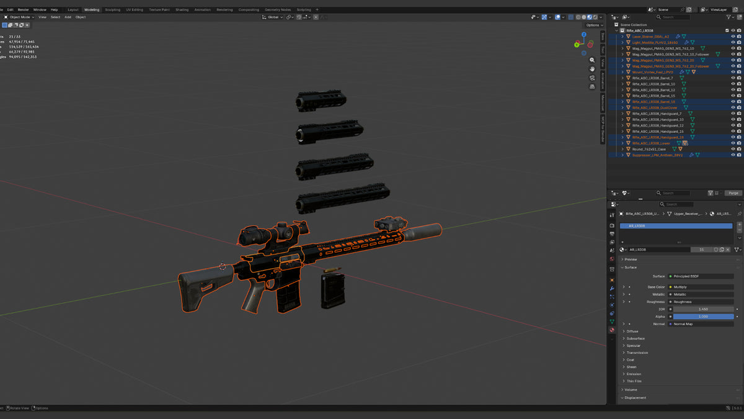Click the Principled BSDF surface shader button
744x419 pixels.
[x=701, y=276]
